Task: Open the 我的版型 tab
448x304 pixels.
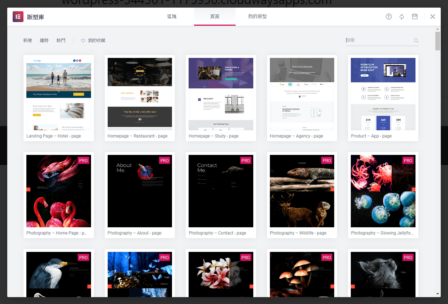Action: pyautogui.click(x=257, y=17)
